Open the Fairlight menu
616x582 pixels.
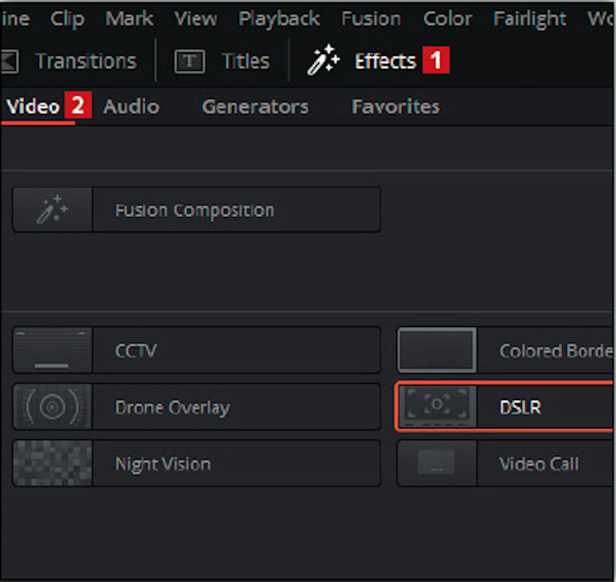click(530, 19)
